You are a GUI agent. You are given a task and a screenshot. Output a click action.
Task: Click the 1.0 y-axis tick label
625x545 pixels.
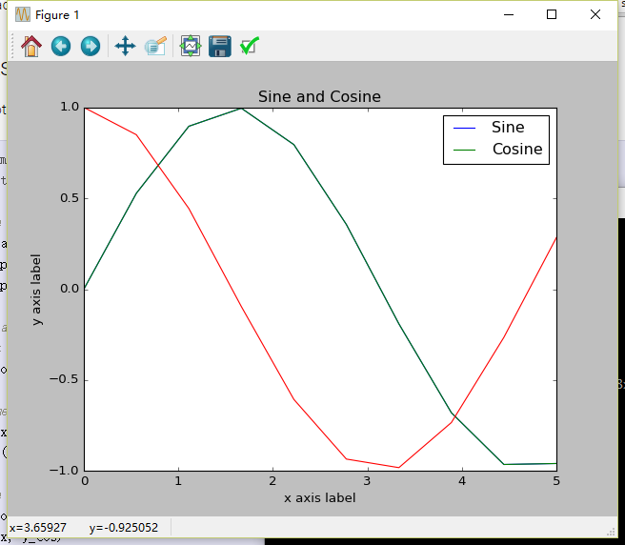point(70,107)
